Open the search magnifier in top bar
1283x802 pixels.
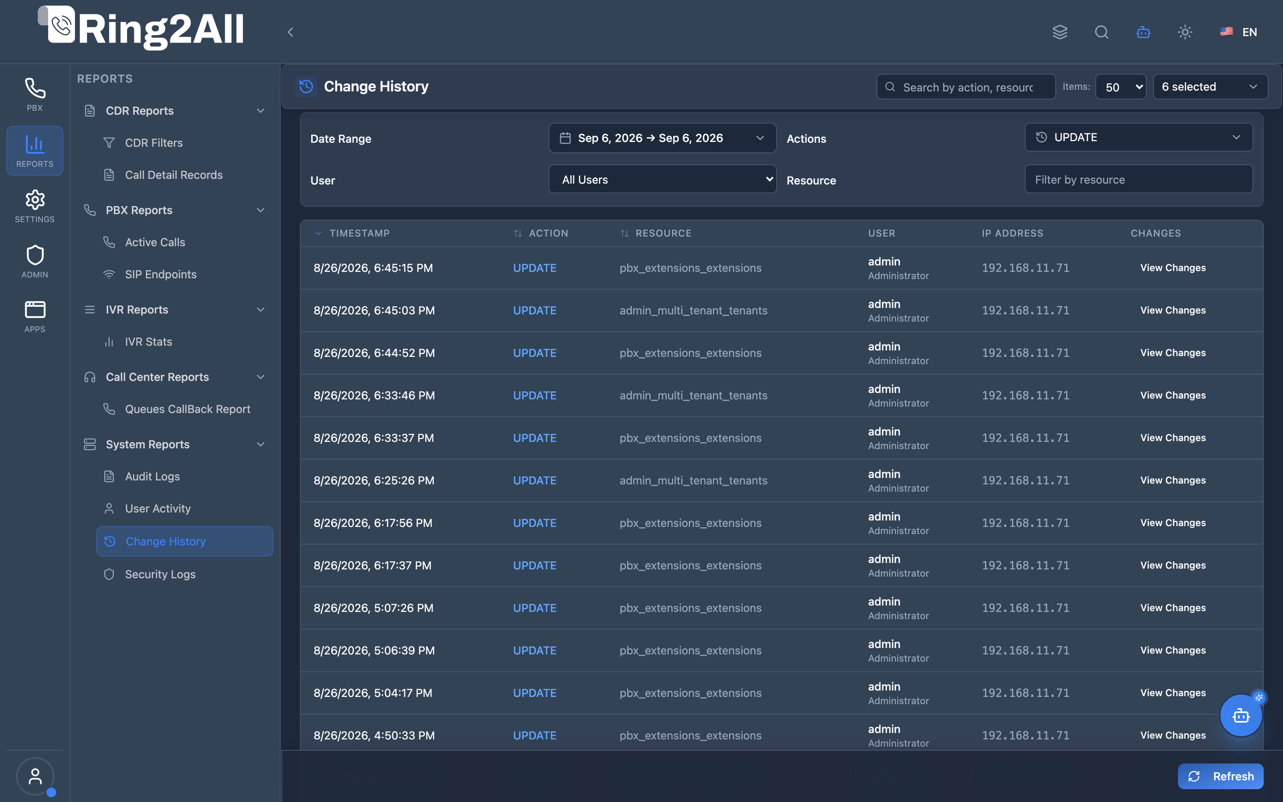1102,32
